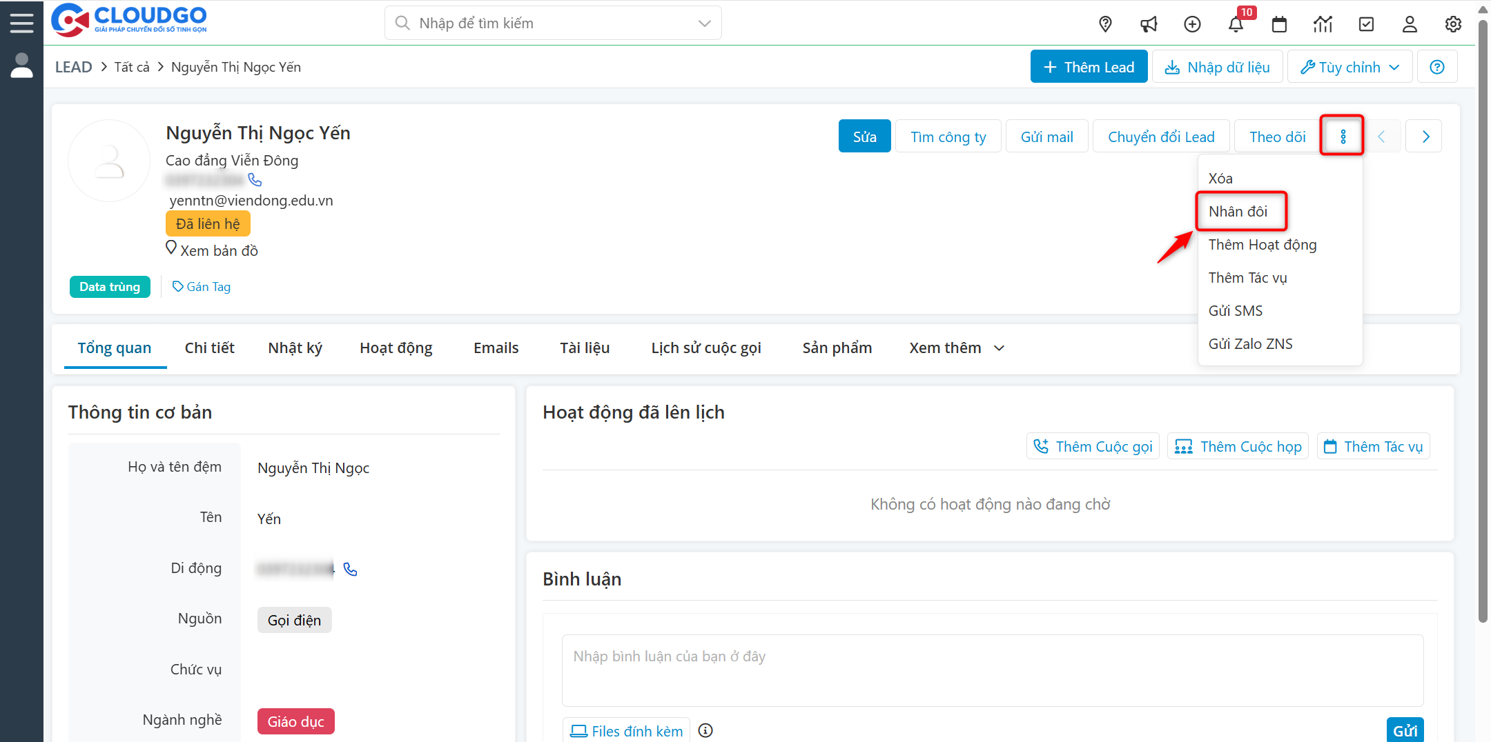Open the calendar icon in top bar

pyautogui.click(x=1279, y=24)
